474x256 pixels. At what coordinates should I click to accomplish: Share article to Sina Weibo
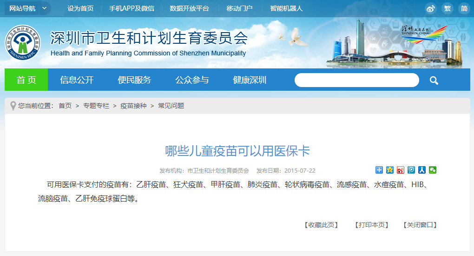(x=401, y=170)
